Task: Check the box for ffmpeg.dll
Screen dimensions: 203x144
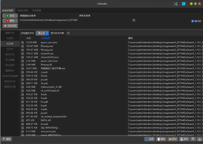Action: click(x=23, y=65)
